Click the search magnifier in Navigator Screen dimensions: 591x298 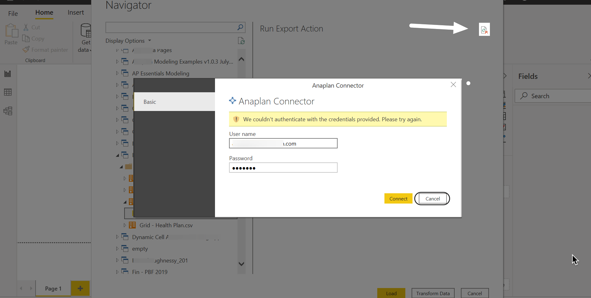coord(240,27)
